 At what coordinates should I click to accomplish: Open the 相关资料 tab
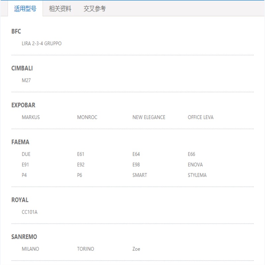(x=60, y=9)
